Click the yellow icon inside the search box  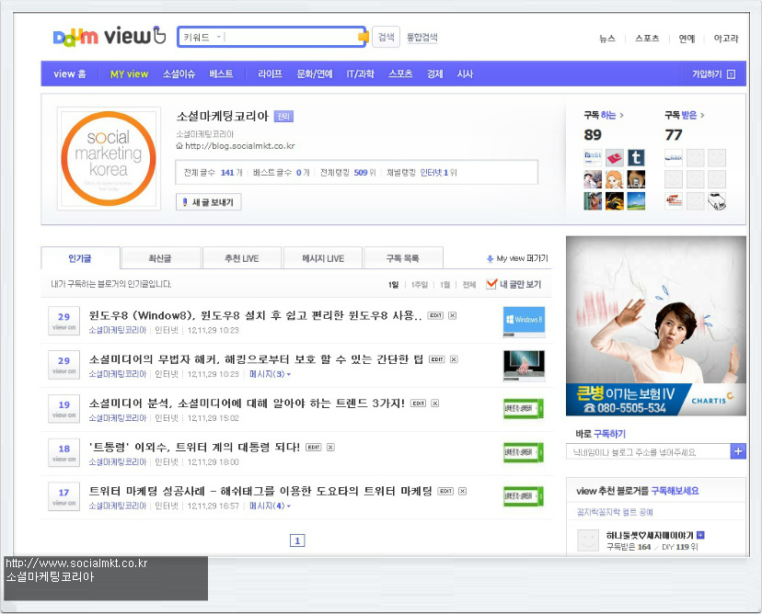(x=363, y=37)
